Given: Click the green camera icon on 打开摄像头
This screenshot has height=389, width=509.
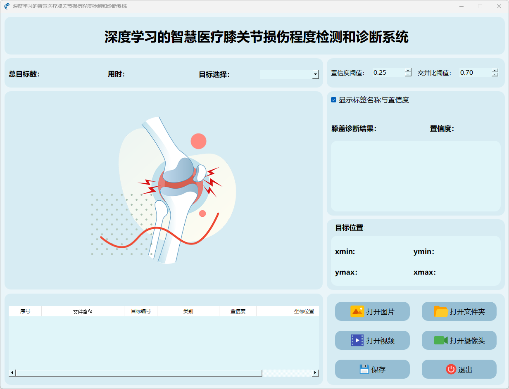Looking at the screenshot, I should tap(441, 340).
